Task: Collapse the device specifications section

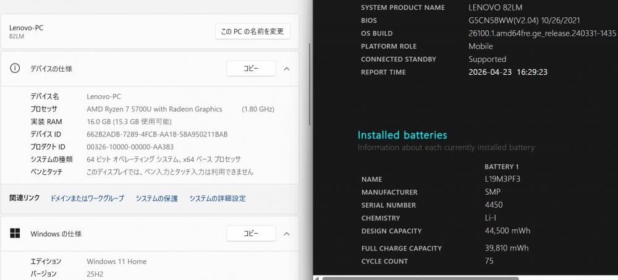Action: coord(287,69)
